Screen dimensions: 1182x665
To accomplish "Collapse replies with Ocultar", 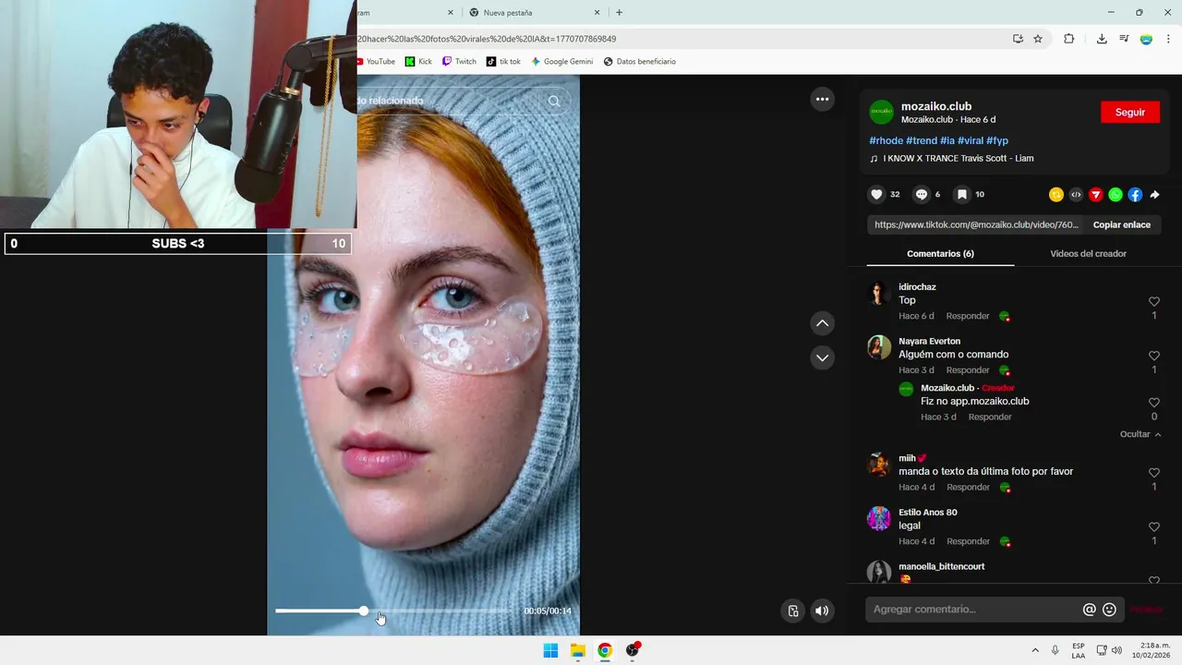I will click(x=1140, y=434).
